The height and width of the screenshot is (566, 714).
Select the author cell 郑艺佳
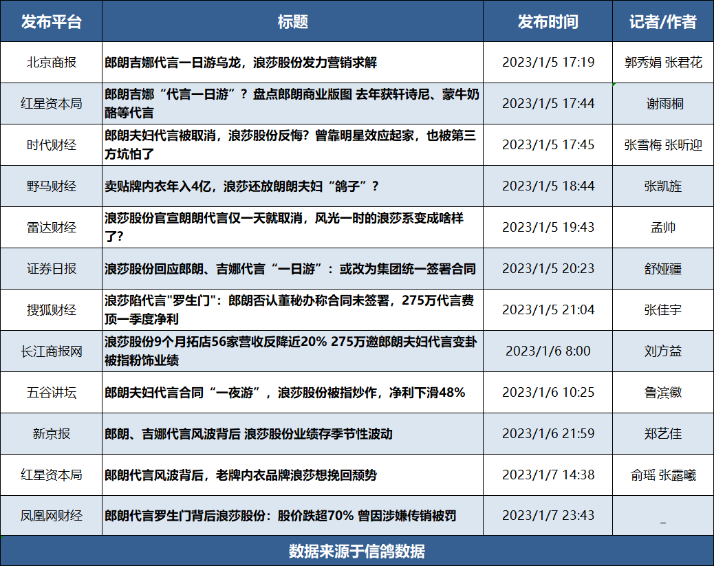click(x=663, y=433)
